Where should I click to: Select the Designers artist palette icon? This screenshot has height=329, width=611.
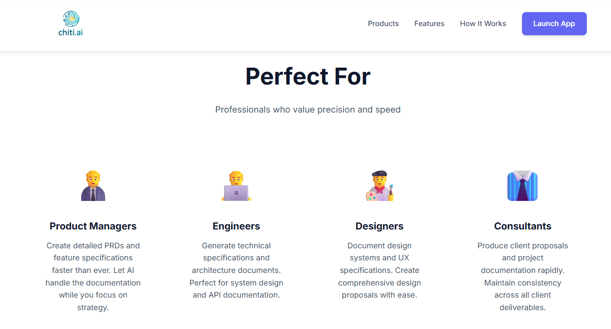click(x=379, y=186)
